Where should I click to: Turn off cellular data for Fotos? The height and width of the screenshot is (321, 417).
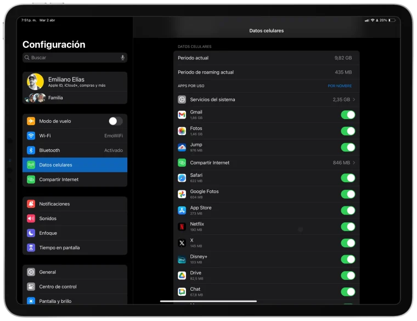point(348,131)
